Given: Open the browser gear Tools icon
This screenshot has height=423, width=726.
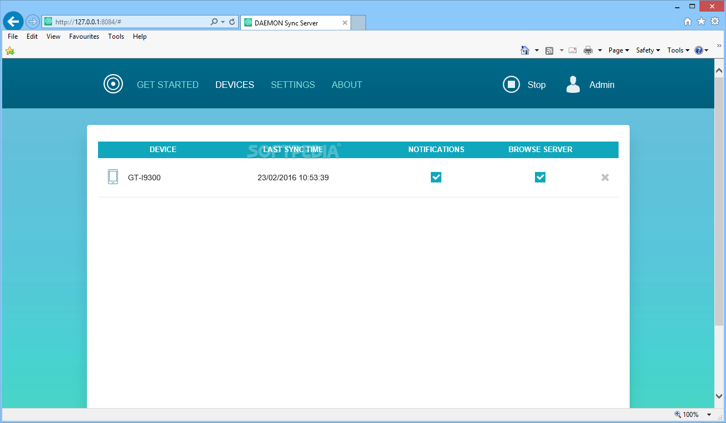Looking at the screenshot, I should click(x=715, y=22).
